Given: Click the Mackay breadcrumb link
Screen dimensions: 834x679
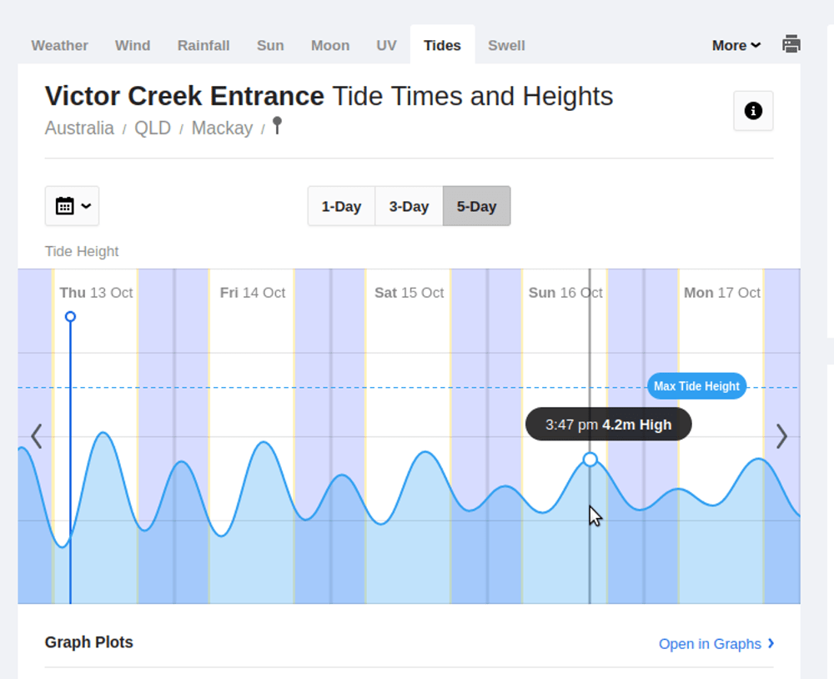Looking at the screenshot, I should coord(222,128).
